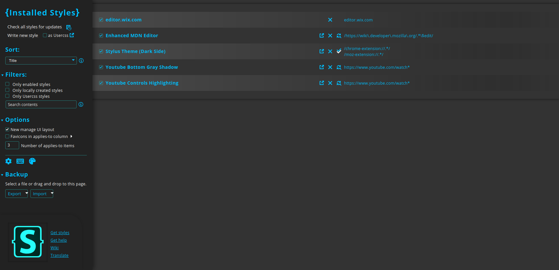Disable the Enhanced MDN Editor style
This screenshot has height=270, width=559.
coord(101,36)
